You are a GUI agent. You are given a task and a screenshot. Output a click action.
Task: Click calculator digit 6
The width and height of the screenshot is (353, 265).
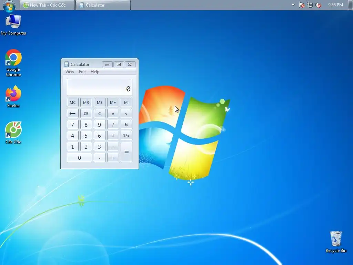pyautogui.click(x=100, y=135)
